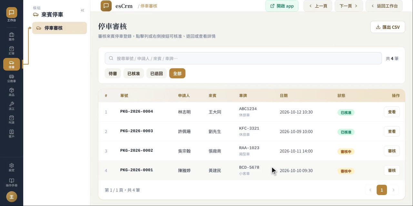Click 審核 for PKG-2026-0001
This screenshot has height=206, width=413.
[392, 170]
